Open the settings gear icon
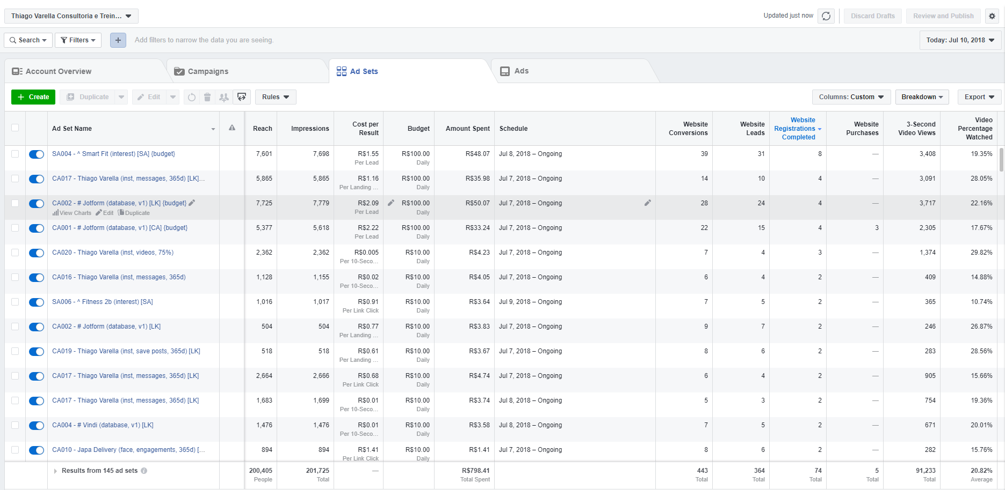The image size is (1005, 490). (992, 16)
